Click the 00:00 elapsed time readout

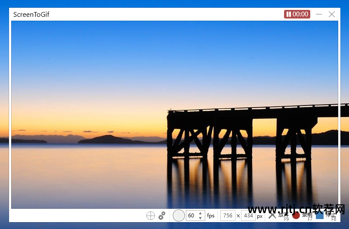pyautogui.click(x=300, y=14)
